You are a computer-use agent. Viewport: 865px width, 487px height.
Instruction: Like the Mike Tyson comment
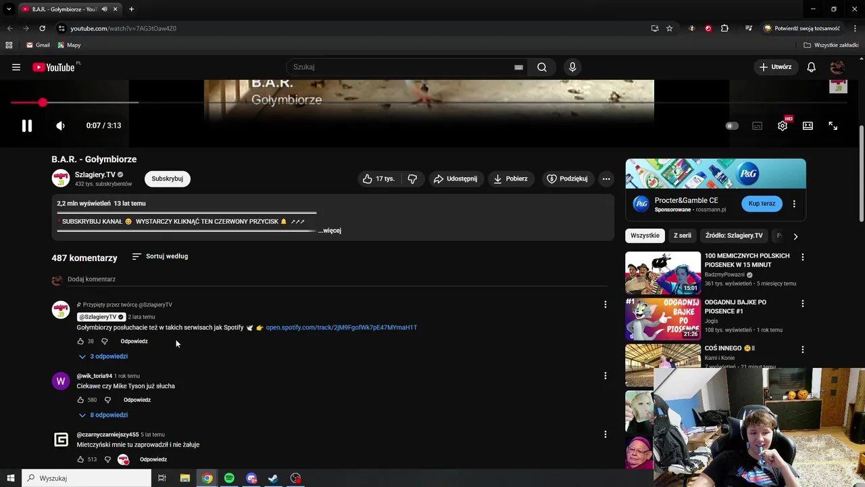point(80,400)
